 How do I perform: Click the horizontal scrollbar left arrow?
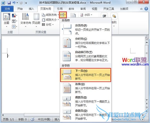3,115
